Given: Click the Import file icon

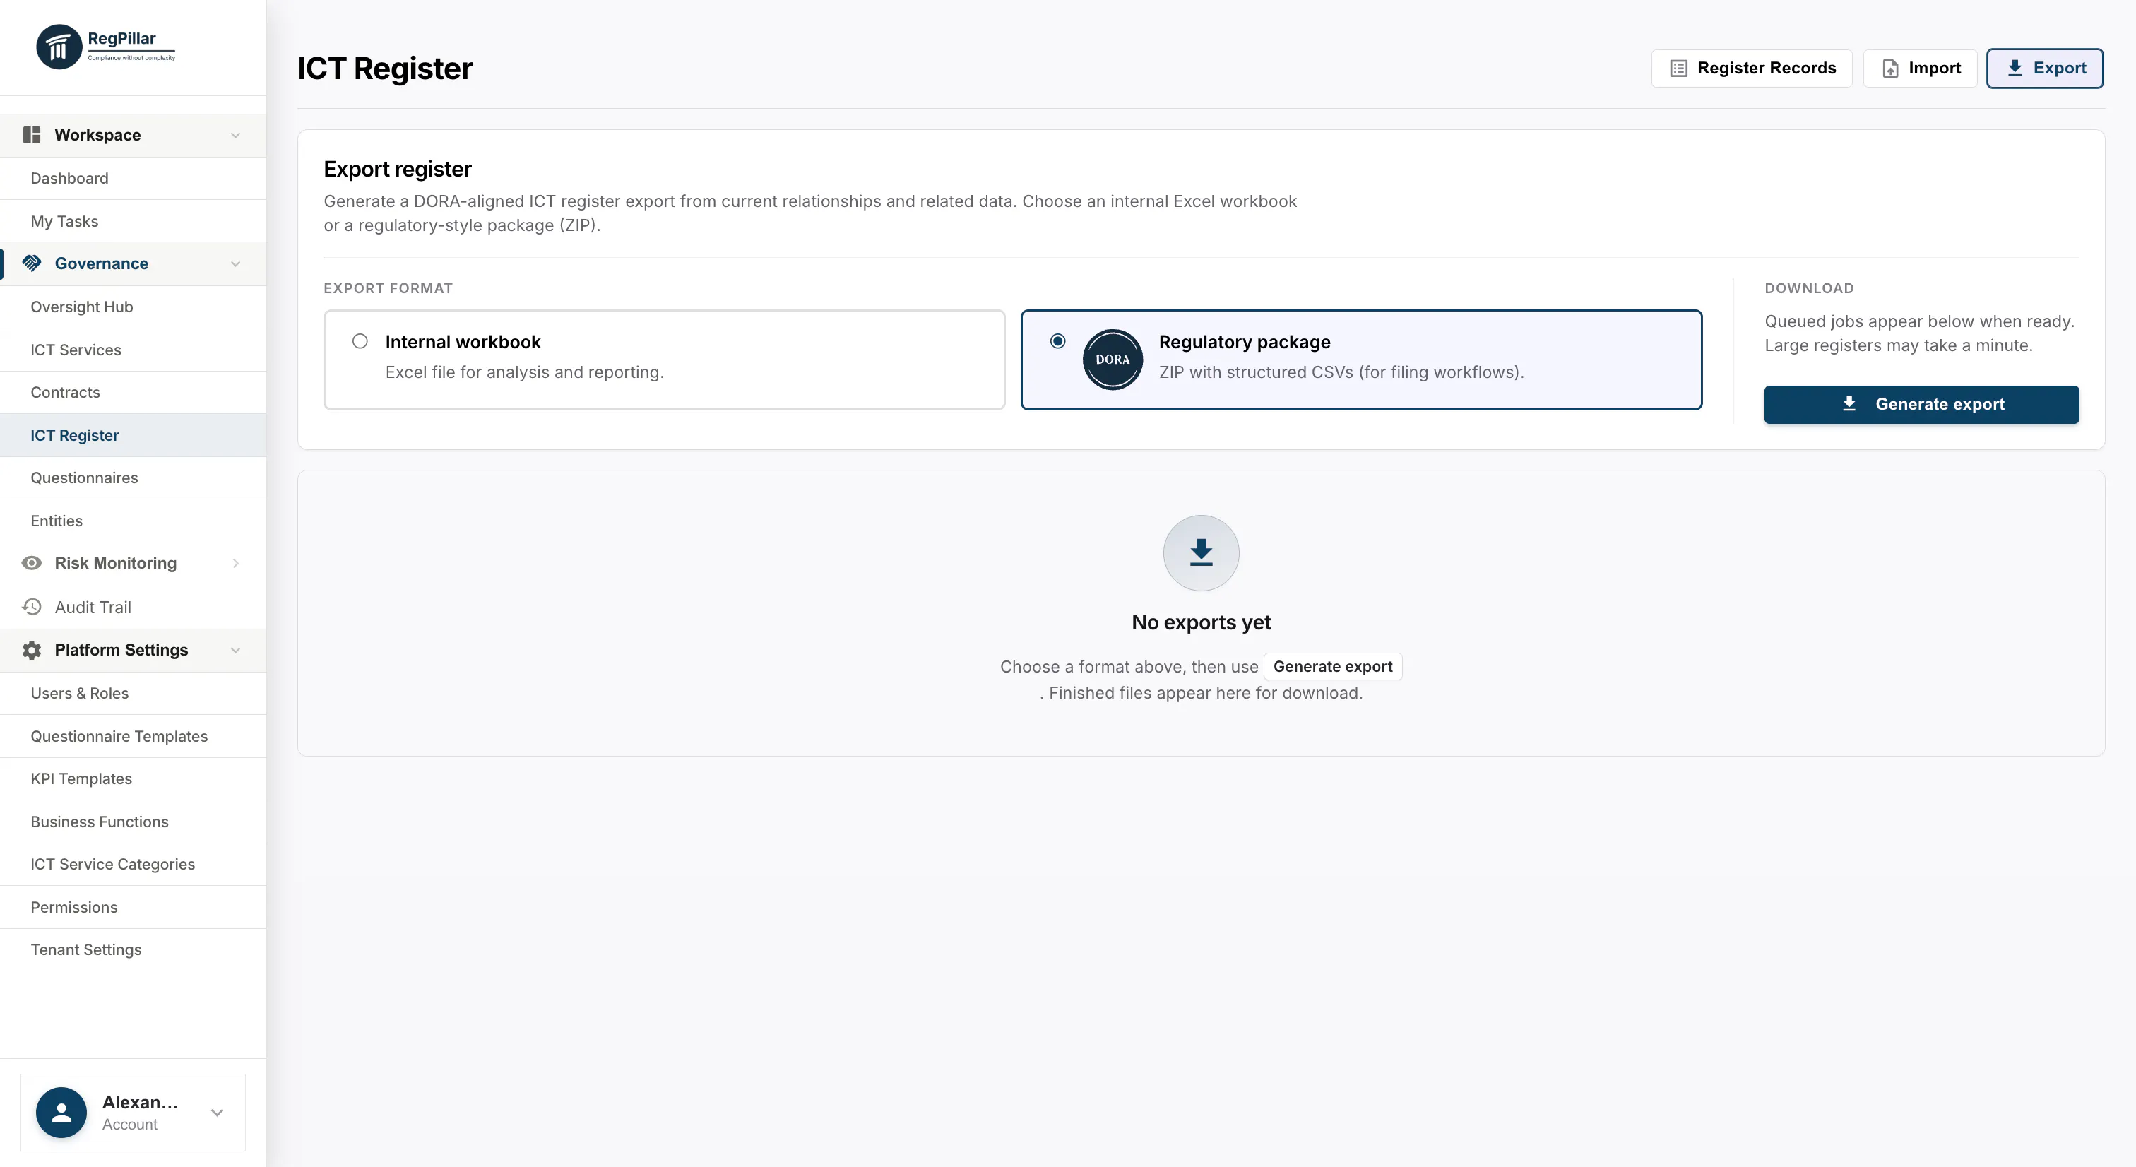Looking at the screenshot, I should pos(1891,68).
